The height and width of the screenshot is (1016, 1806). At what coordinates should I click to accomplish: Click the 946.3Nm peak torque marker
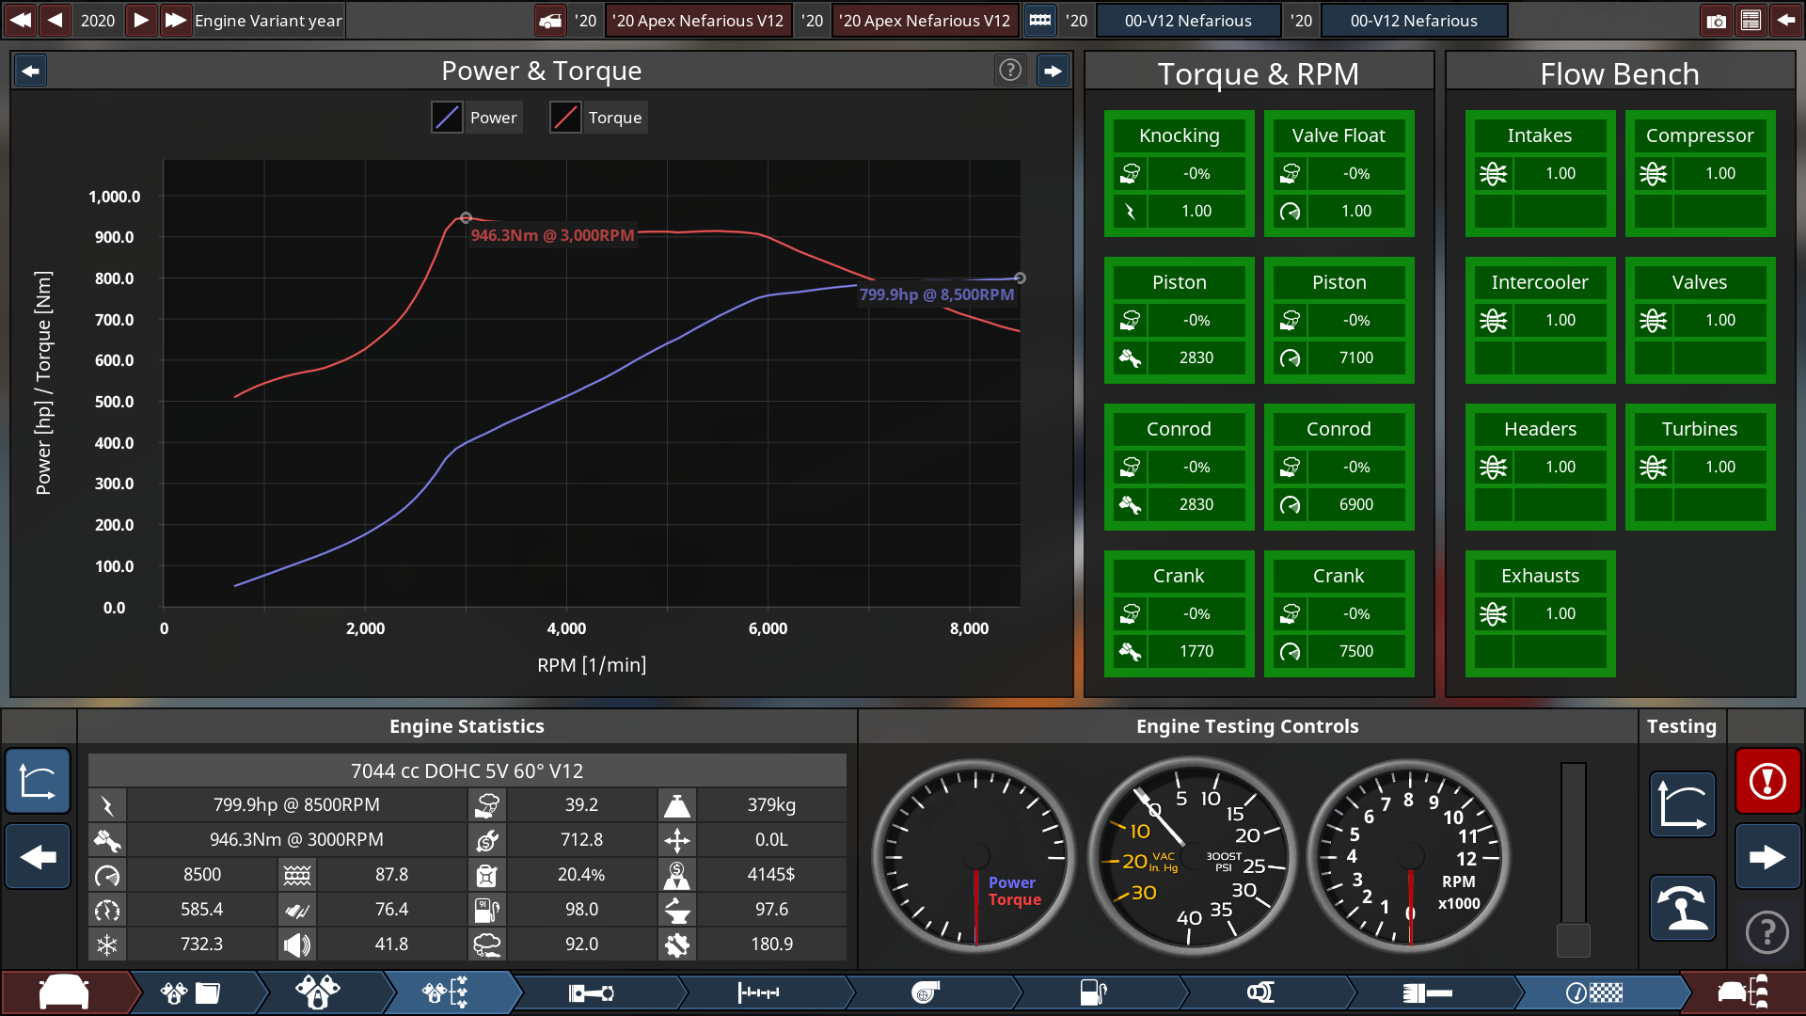coord(466,217)
